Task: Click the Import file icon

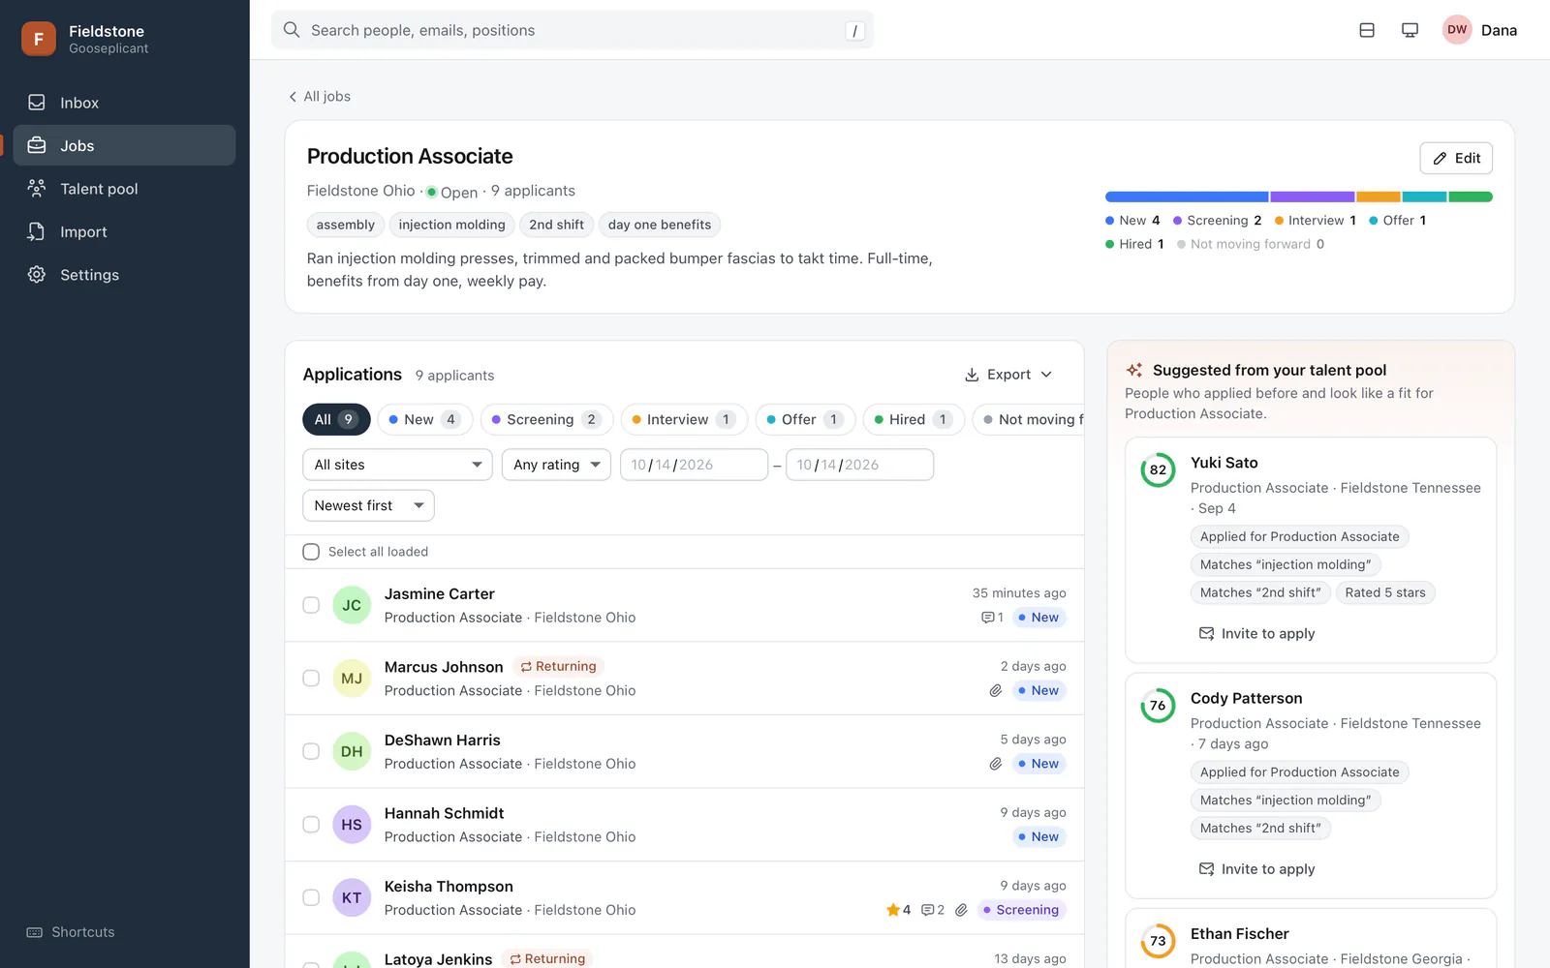Action: pyautogui.click(x=37, y=231)
